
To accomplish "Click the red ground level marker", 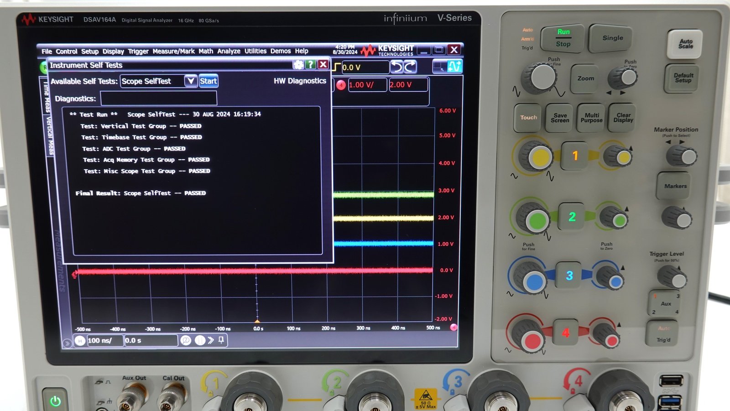I will tap(75, 274).
